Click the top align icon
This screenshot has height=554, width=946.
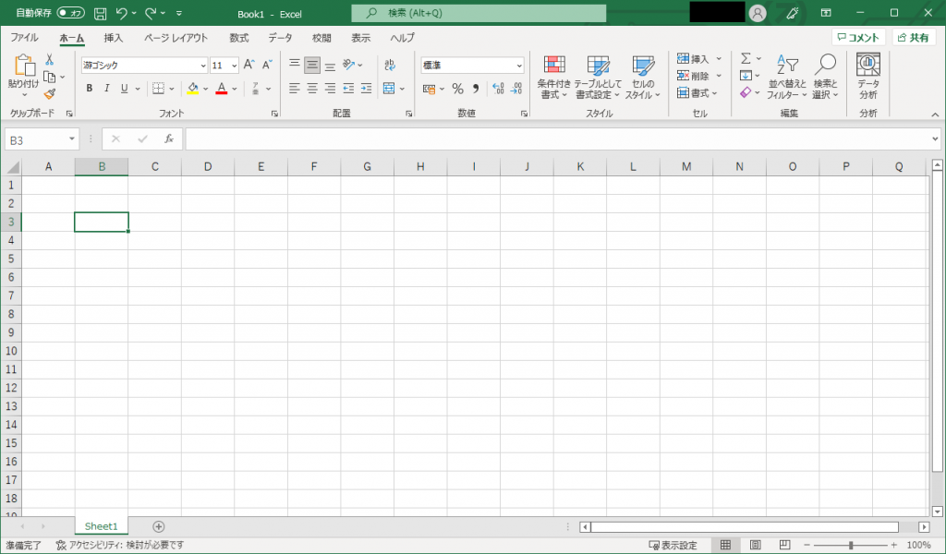[295, 65]
